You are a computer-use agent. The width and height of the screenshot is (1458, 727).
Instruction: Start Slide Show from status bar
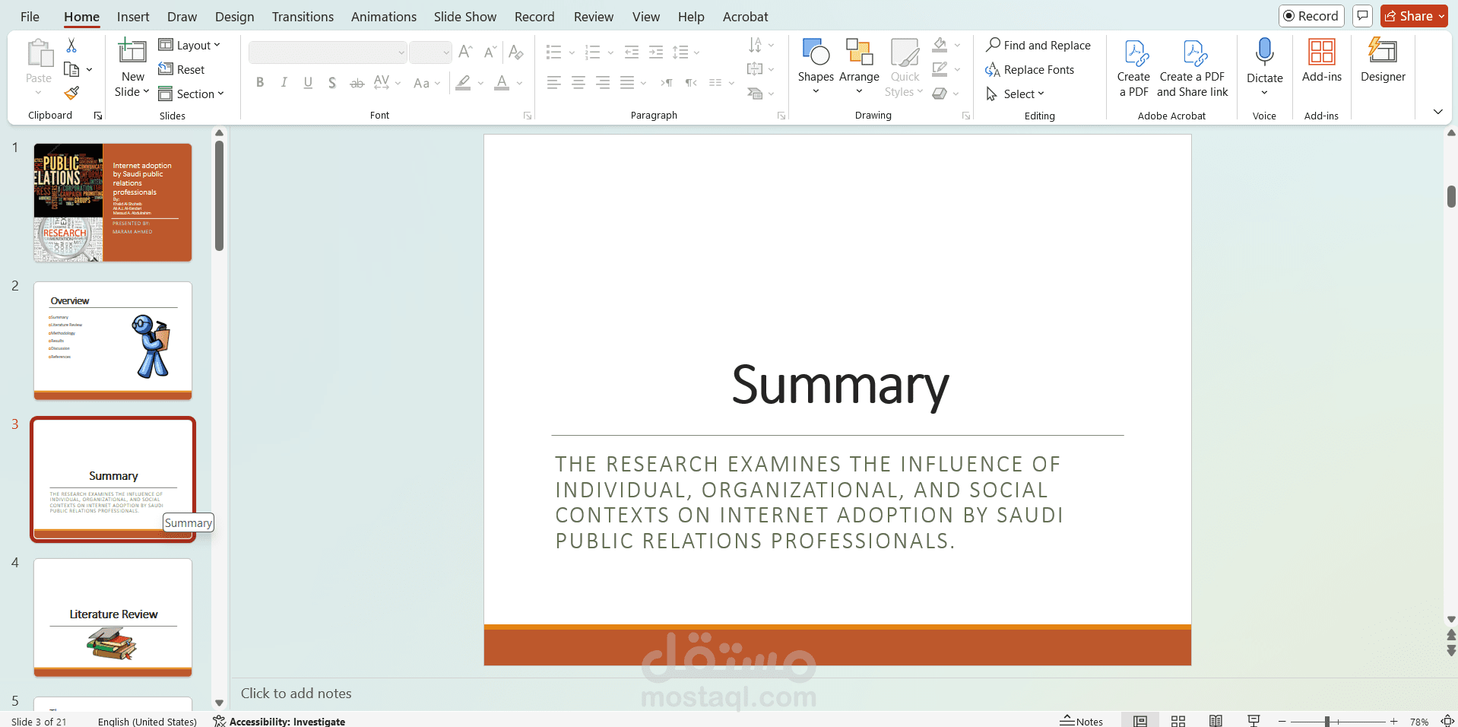point(1254,721)
